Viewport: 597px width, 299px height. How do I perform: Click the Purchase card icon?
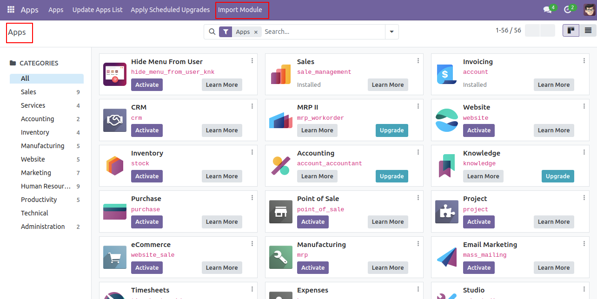tap(115, 211)
